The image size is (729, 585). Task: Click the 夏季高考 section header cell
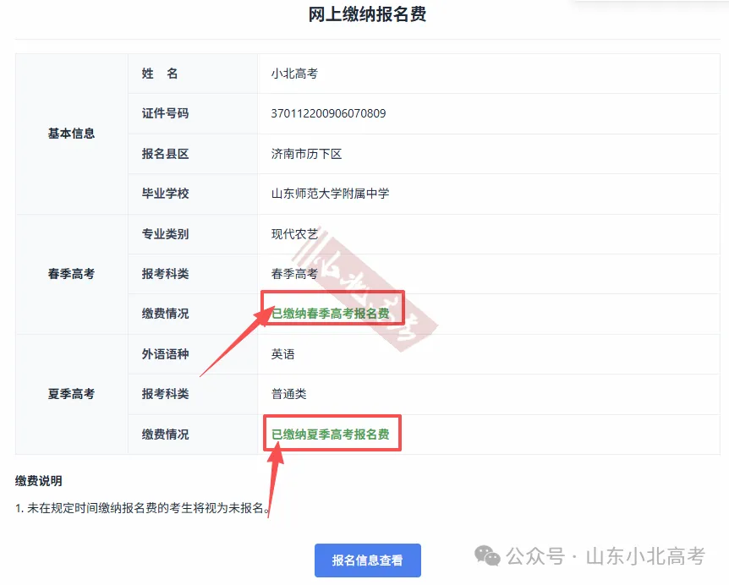coord(72,394)
